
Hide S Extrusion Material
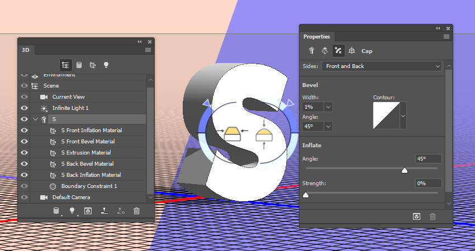[x=24, y=153]
